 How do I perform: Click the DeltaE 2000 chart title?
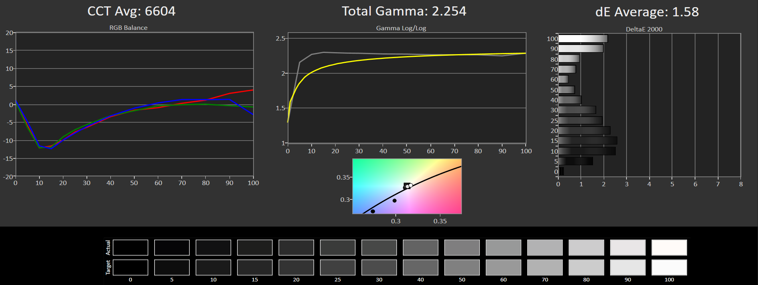click(644, 29)
